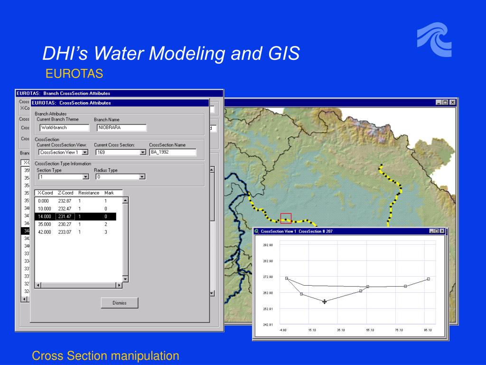Select the highlighted row 14.000
Image resolution: width=486 pixels, height=365 pixels.
coord(75,217)
